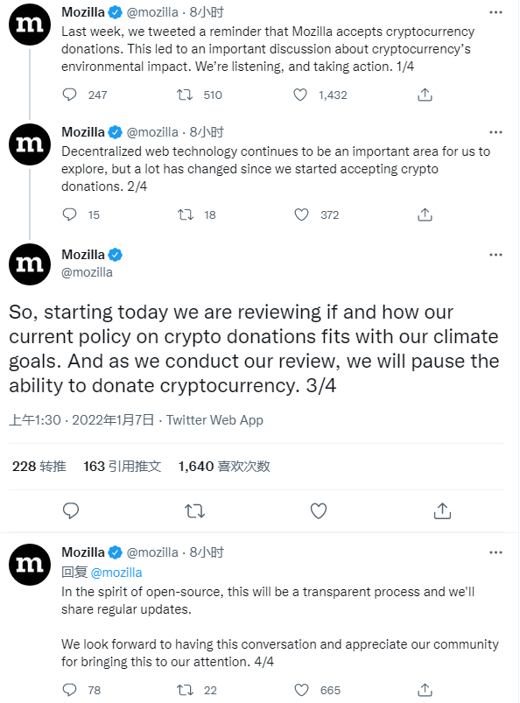Open more options on the 4/4 tweet

pos(495,552)
